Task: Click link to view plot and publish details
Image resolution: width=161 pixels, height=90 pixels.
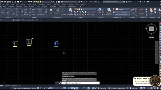Action: point(142,83)
